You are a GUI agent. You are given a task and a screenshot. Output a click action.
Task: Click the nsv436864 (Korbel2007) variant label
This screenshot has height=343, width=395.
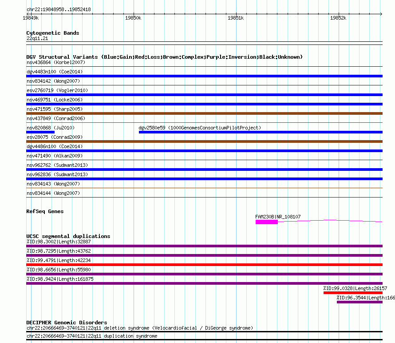click(x=56, y=62)
